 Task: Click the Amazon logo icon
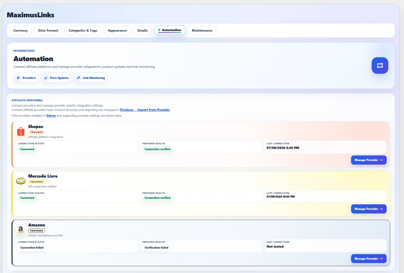point(21,230)
